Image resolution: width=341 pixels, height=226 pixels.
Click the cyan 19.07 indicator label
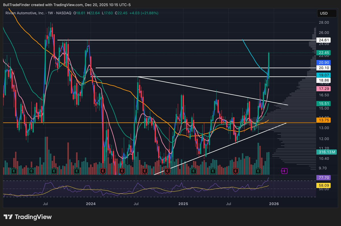point(323,75)
